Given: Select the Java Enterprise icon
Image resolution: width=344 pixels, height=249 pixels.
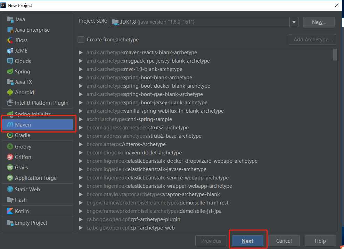Looking at the screenshot, I should pos(10,30).
